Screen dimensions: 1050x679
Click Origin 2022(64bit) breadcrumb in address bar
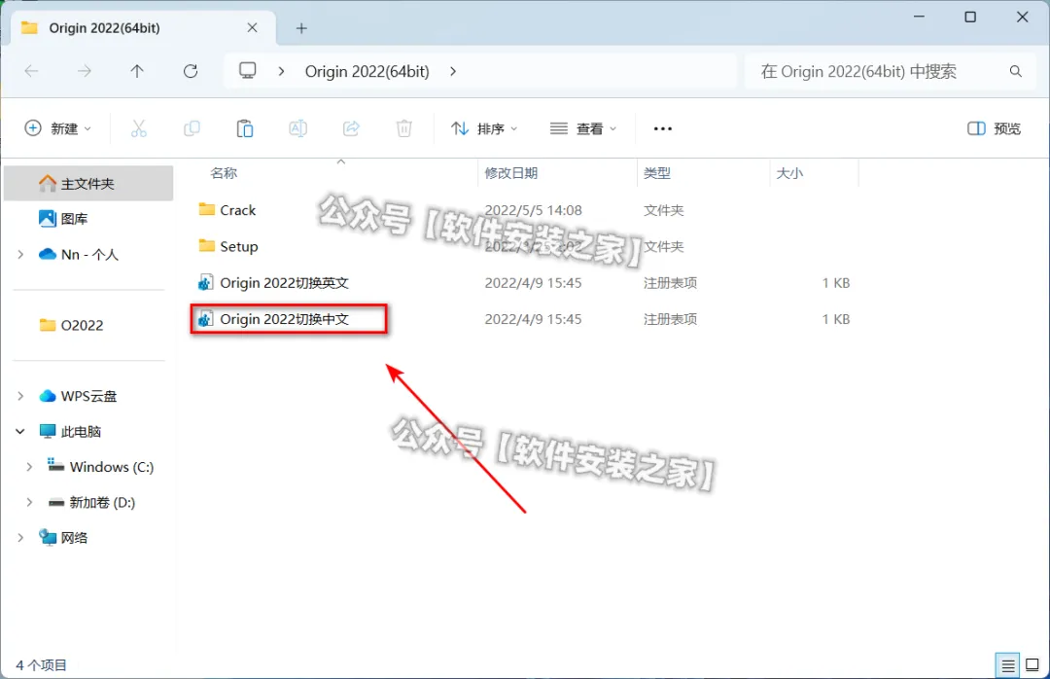(367, 71)
